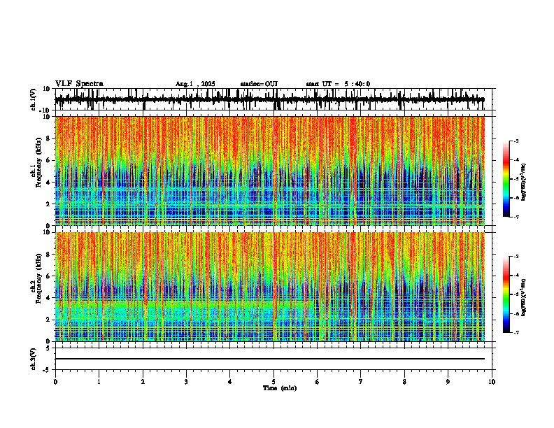Click the 'start UT = 5 :40: 0' label

point(338,84)
